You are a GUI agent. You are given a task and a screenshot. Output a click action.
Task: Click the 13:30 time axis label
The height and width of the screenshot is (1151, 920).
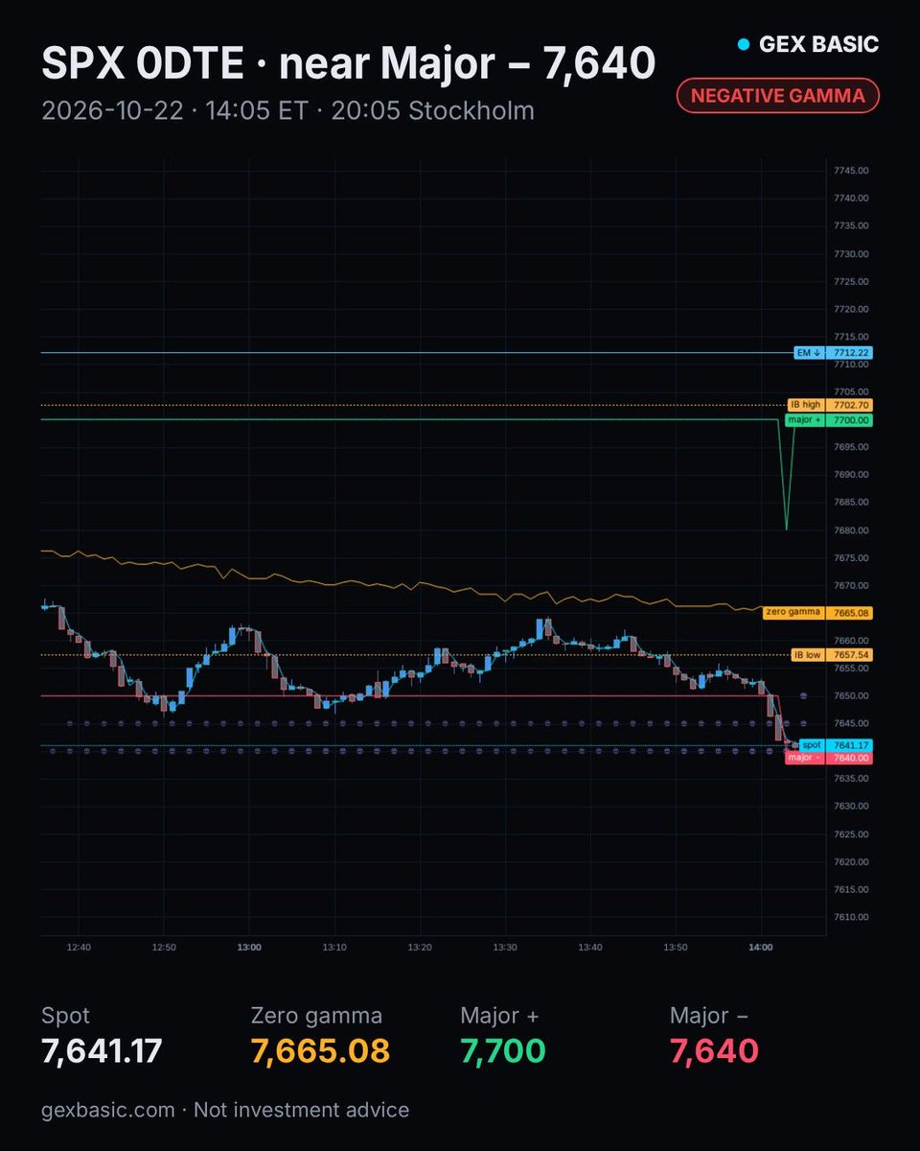pos(505,948)
